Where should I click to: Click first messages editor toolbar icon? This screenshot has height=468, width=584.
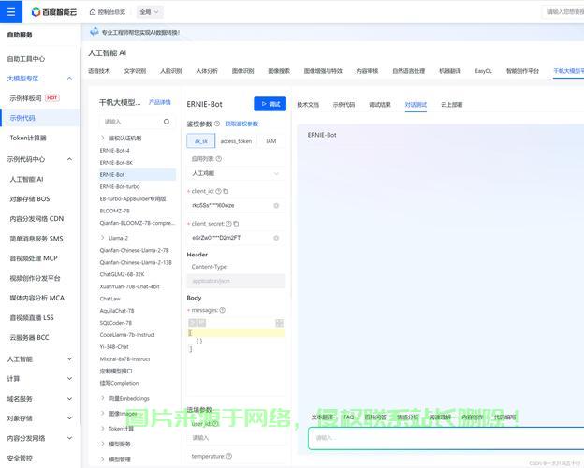tap(193, 323)
